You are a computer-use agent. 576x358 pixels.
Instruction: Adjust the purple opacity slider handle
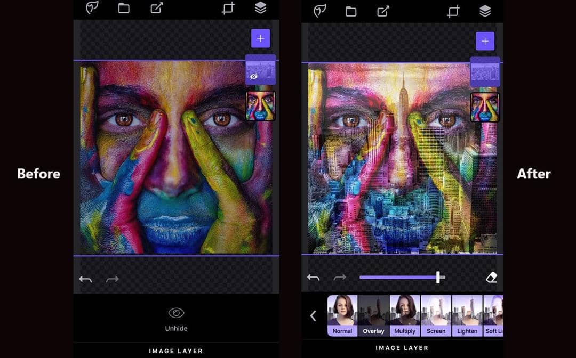click(x=438, y=277)
